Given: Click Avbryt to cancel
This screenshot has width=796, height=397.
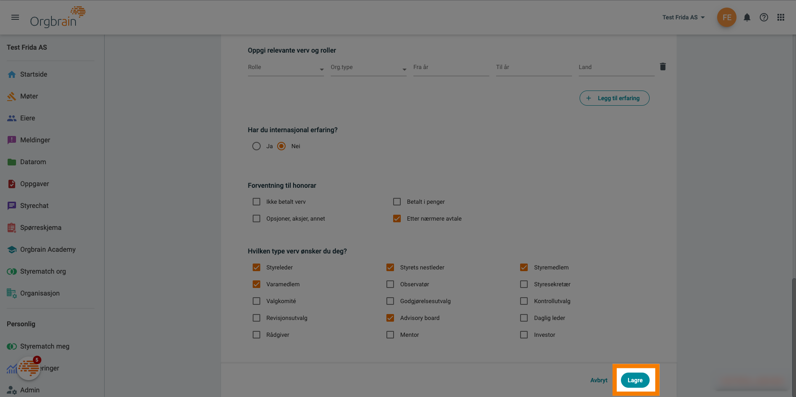Looking at the screenshot, I should [599, 380].
